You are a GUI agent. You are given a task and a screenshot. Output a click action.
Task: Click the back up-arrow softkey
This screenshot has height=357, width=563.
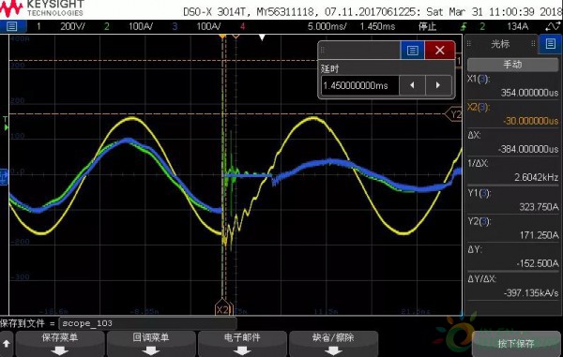point(7,343)
